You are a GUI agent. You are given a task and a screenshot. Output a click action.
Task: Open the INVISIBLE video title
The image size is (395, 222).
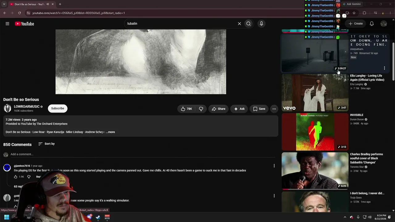[x=357, y=115]
